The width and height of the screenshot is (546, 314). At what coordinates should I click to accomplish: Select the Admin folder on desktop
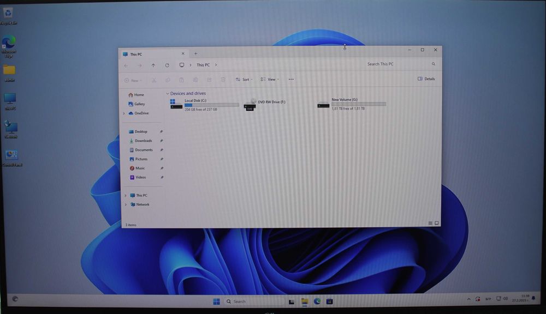tap(9, 73)
